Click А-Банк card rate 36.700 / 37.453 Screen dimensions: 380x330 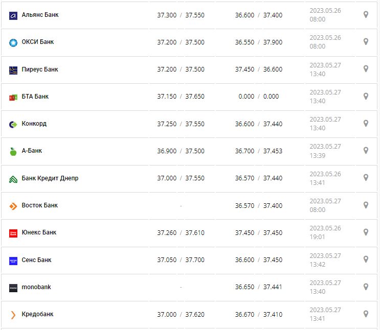pos(258,151)
